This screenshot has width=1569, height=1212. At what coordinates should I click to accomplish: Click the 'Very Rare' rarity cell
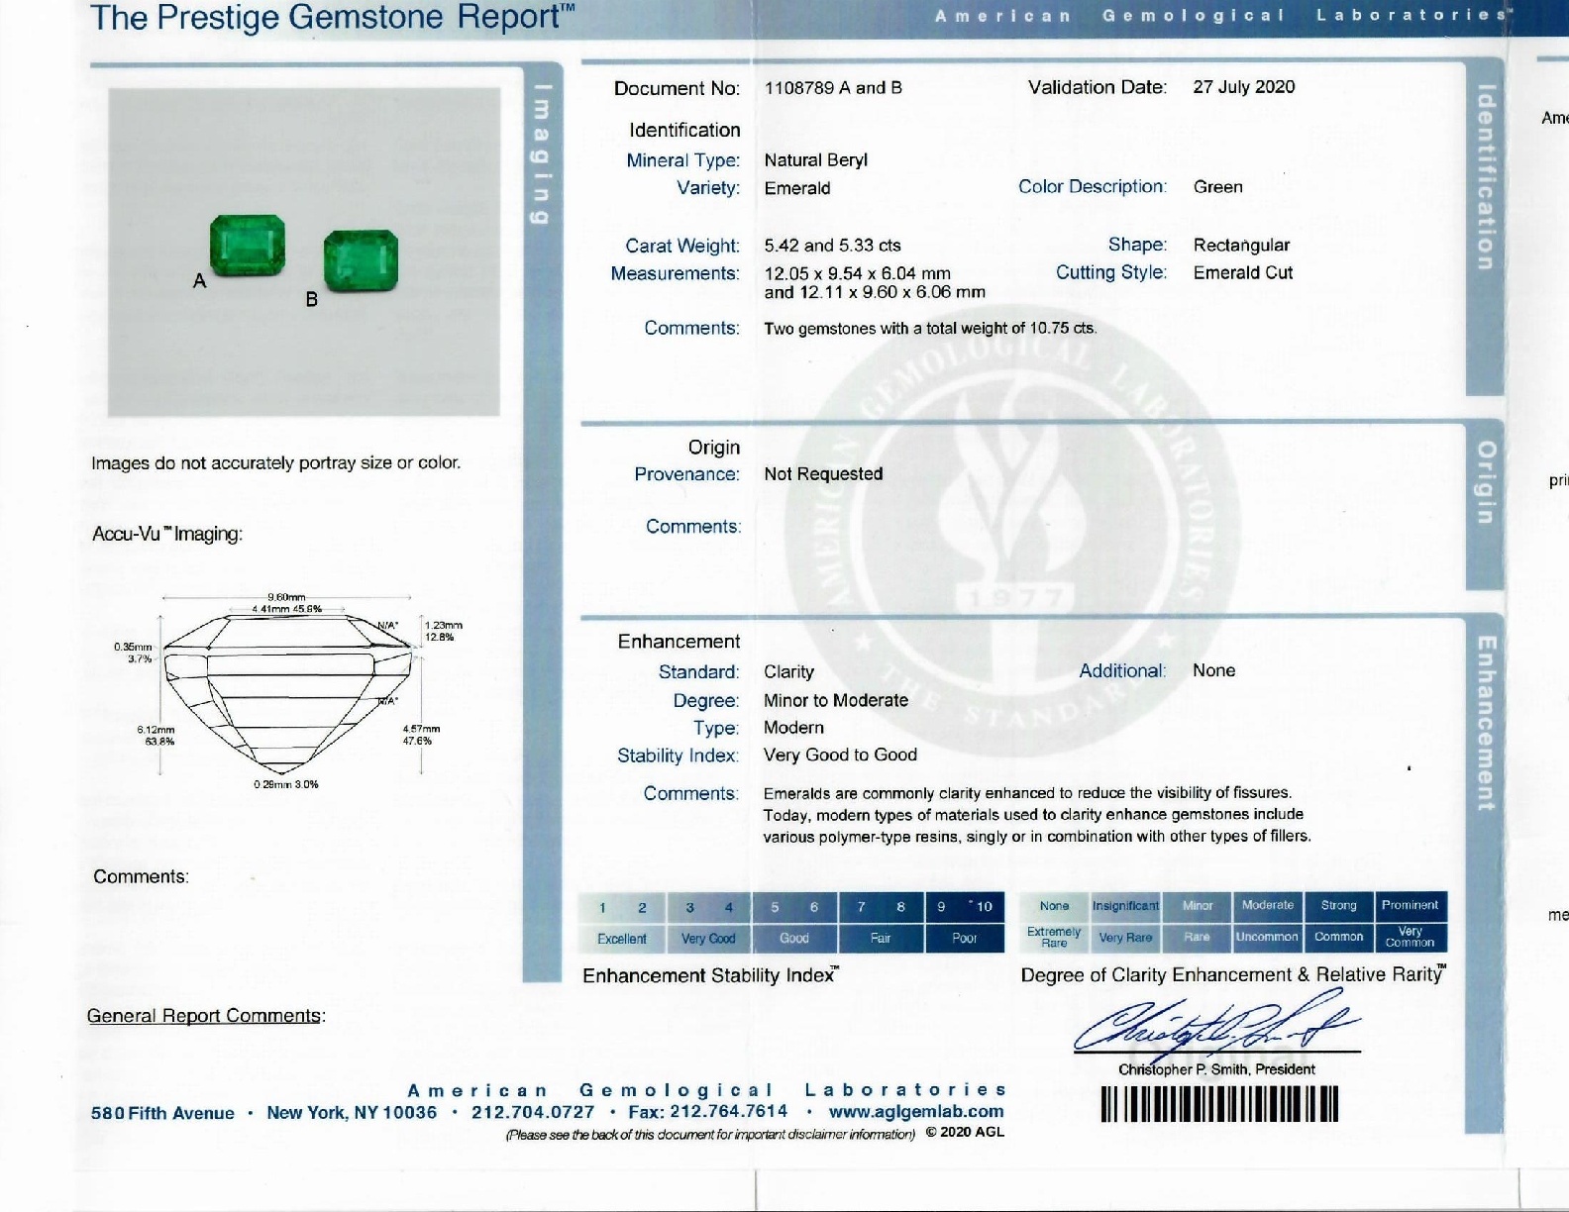1125,938
